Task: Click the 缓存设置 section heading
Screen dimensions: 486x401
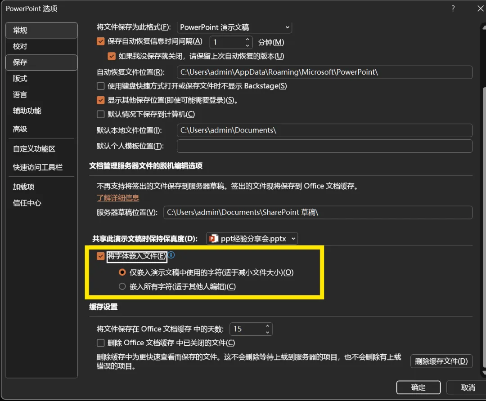Action: pyautogui.click(x=103, y=307)
